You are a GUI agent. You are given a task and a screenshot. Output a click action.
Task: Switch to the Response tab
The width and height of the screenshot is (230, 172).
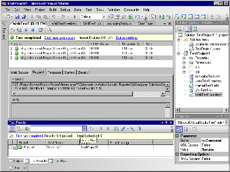pyautogui.click(x=54, y=72)
